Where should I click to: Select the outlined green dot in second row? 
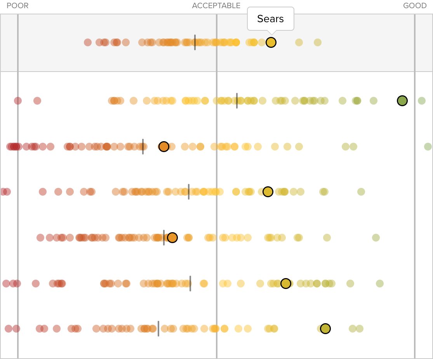[x=402, y=101]
